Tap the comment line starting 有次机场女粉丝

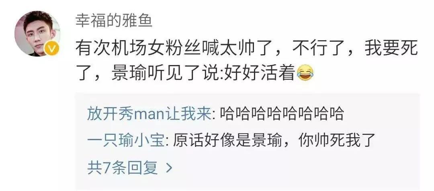point(246,50)
